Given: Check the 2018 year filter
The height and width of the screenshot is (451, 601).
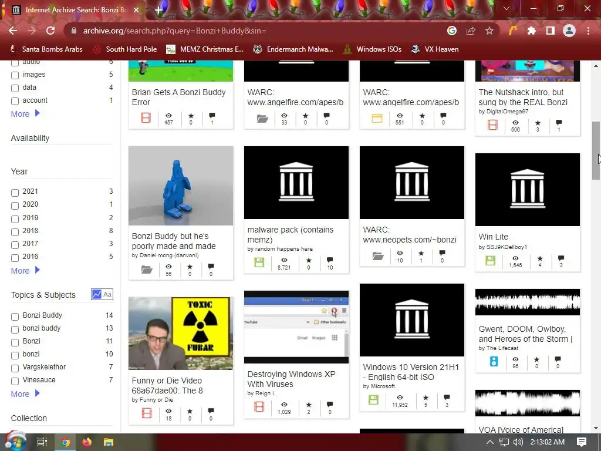Looking at the screenshot, I should click(15, 232).
